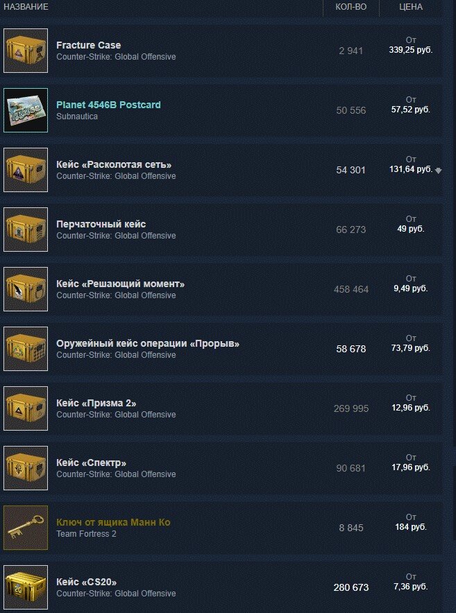Screen dimensions: 456x613
Task: Click the Кейс «Спектр» case icon
Action: tap(26, 468)
